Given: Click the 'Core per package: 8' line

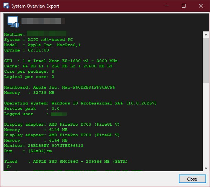Looking at the screenshot, I should coord(29,72).
